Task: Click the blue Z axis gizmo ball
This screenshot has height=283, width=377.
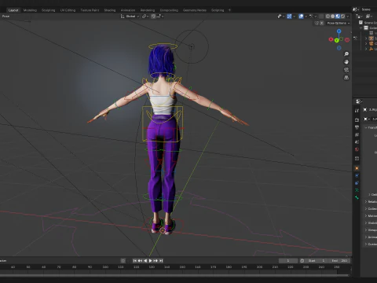Action: point(339,31)
